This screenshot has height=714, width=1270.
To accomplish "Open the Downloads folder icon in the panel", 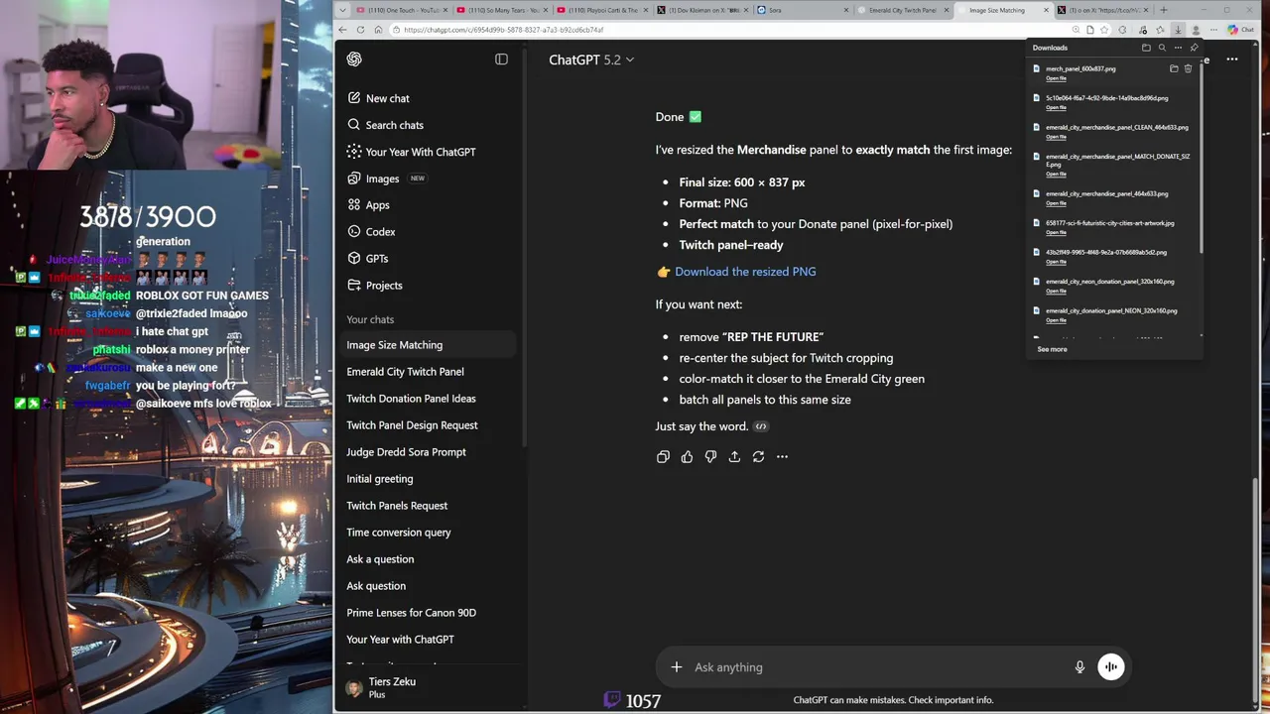I will [x=1146, y=48].
